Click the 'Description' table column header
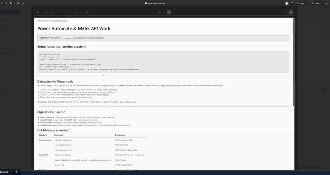Screen dimensions: 330x175 [120, 135]
